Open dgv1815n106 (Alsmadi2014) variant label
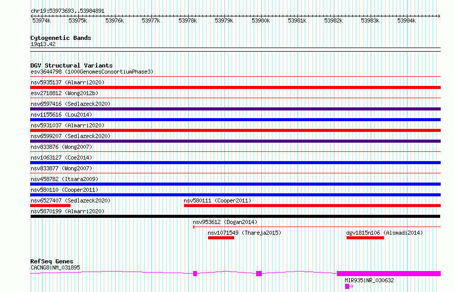Viewport: 455px width, 292px height. 384,233
